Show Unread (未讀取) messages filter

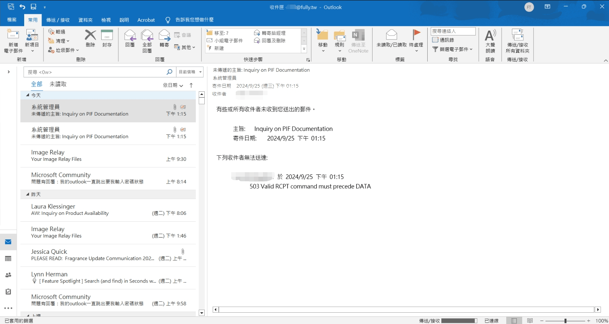(x=58, y=84)
